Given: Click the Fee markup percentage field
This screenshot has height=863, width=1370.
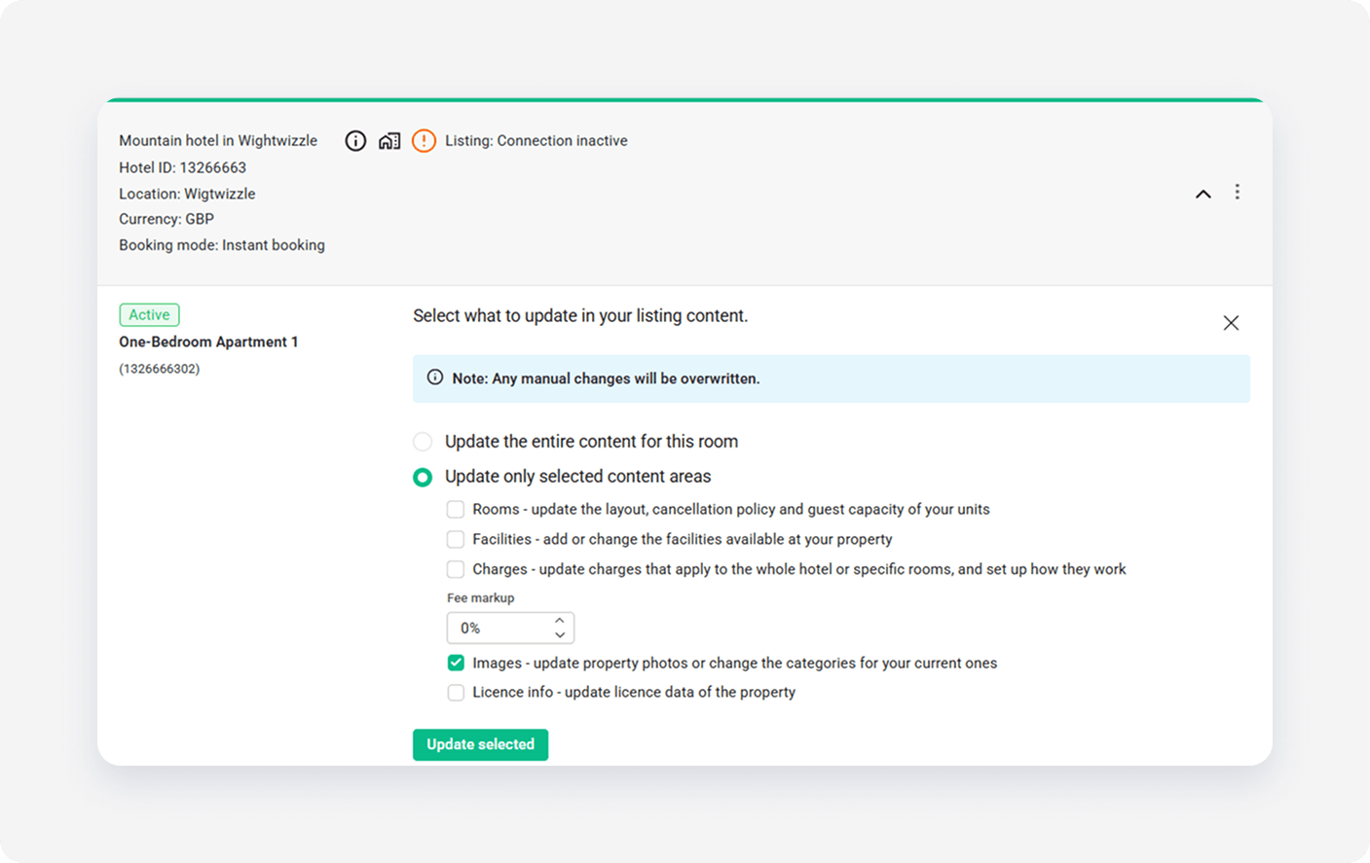Looking at the screenshot, I should [x=510, y=629].
